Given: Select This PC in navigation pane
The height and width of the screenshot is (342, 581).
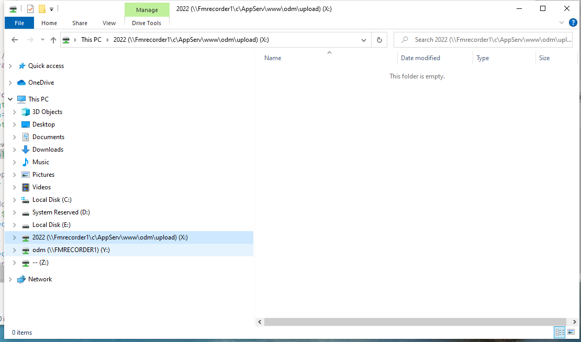Looking at the screenshot, I should tap(38, 99).
